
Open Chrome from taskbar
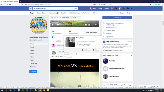(44, 90)
